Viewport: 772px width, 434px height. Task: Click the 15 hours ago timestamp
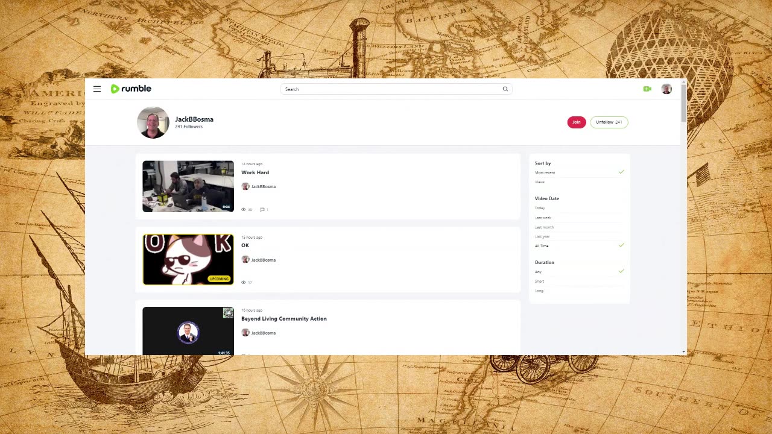(252, 237)
